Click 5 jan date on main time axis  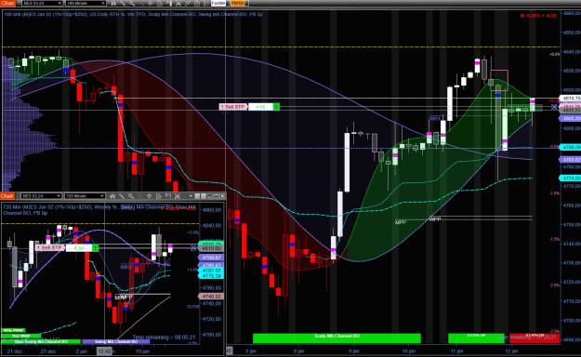pyautogui.click(x=251, y=350)
